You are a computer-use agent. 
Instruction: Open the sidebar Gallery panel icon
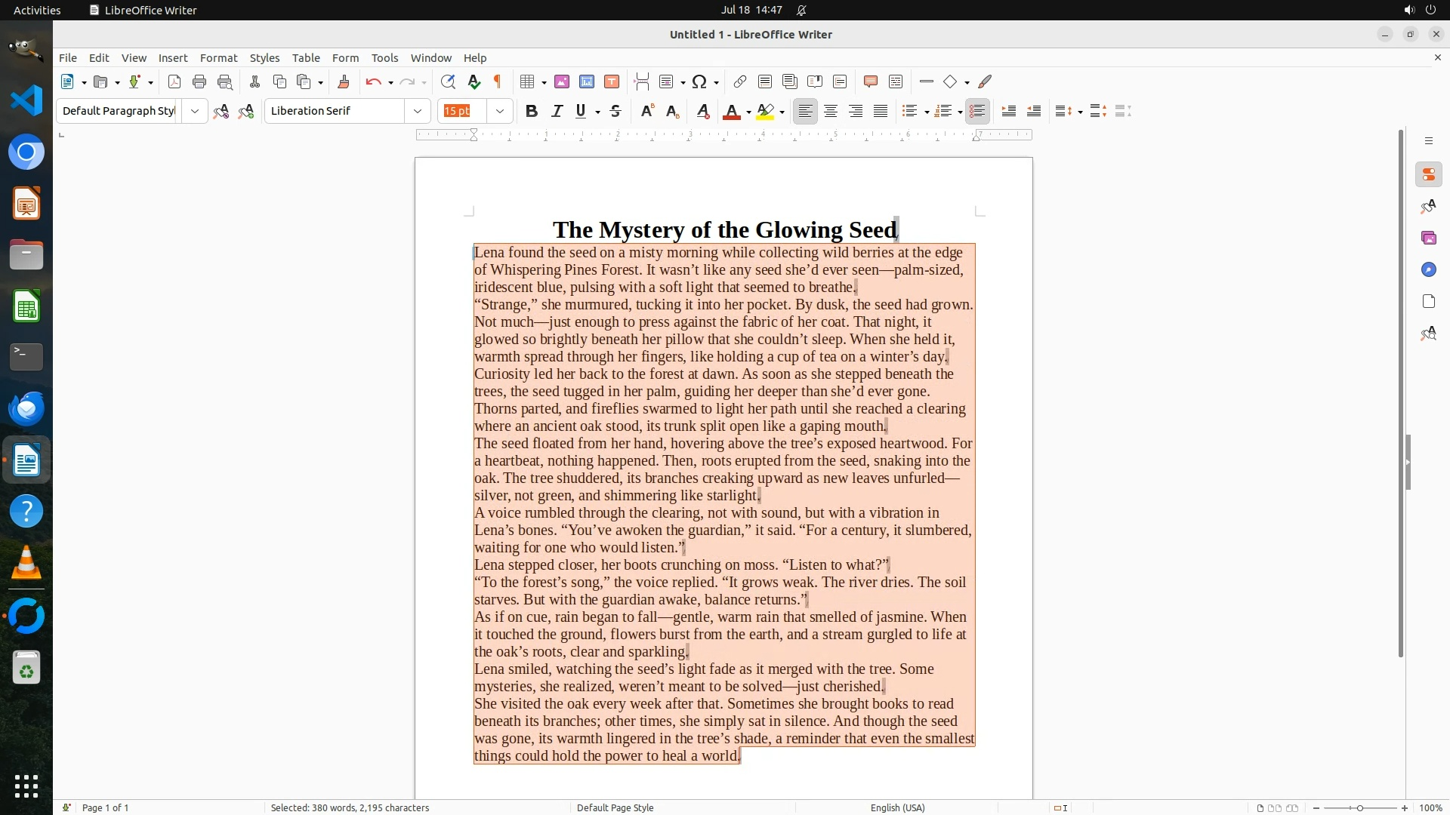coord(1429,238)
